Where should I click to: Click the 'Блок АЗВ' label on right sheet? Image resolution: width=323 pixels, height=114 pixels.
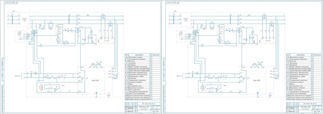tap(256, 80)
